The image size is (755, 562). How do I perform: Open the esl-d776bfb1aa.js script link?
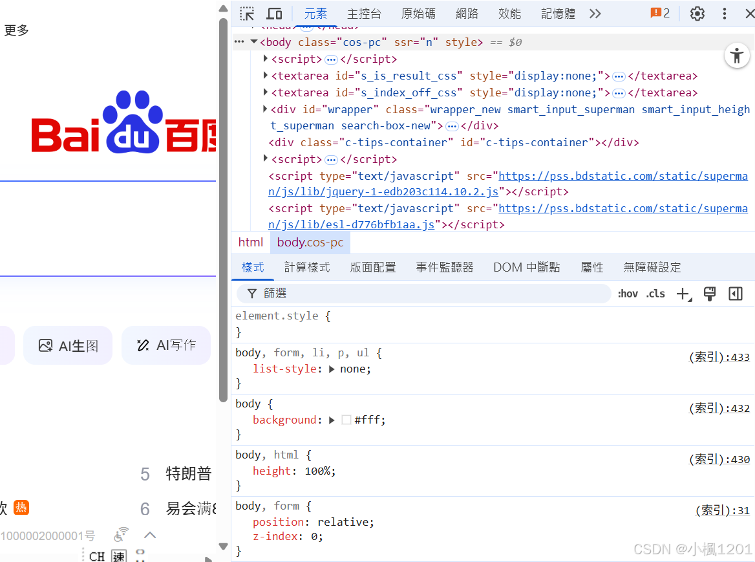click(508, 217)
